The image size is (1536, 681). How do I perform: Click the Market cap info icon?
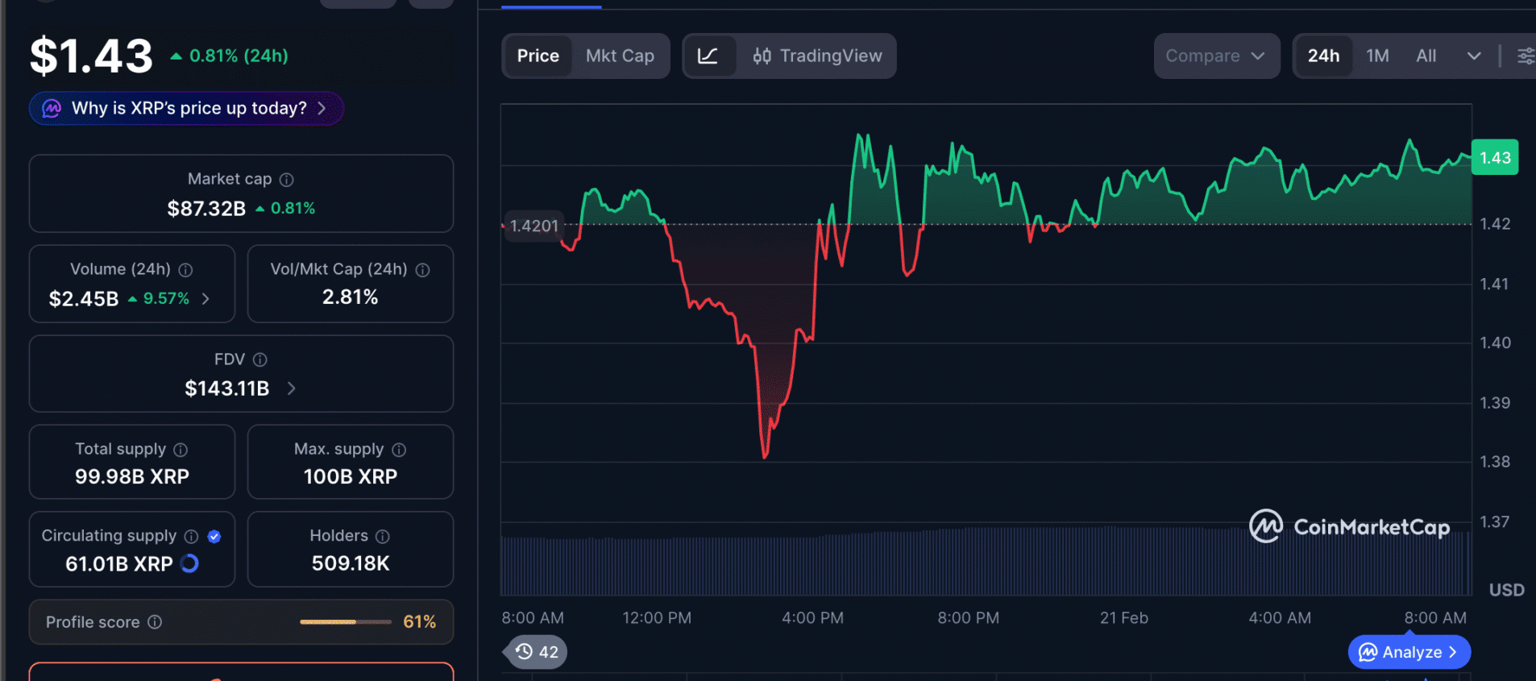tap(286, 180)
